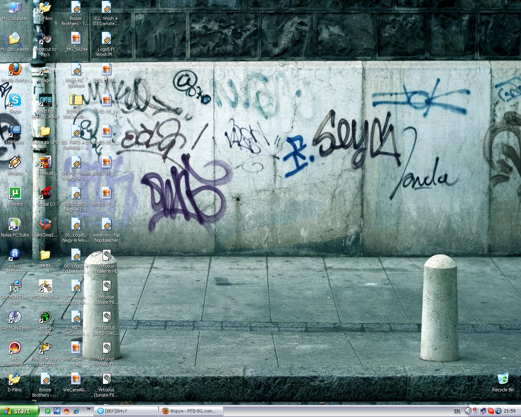Image resolution: width=521 pixels, height=417 pixels.
Task: Select the Nokia PC Suite icon
Action: click(15, 224)
